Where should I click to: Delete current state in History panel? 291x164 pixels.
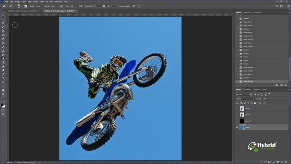click(286, 85)
